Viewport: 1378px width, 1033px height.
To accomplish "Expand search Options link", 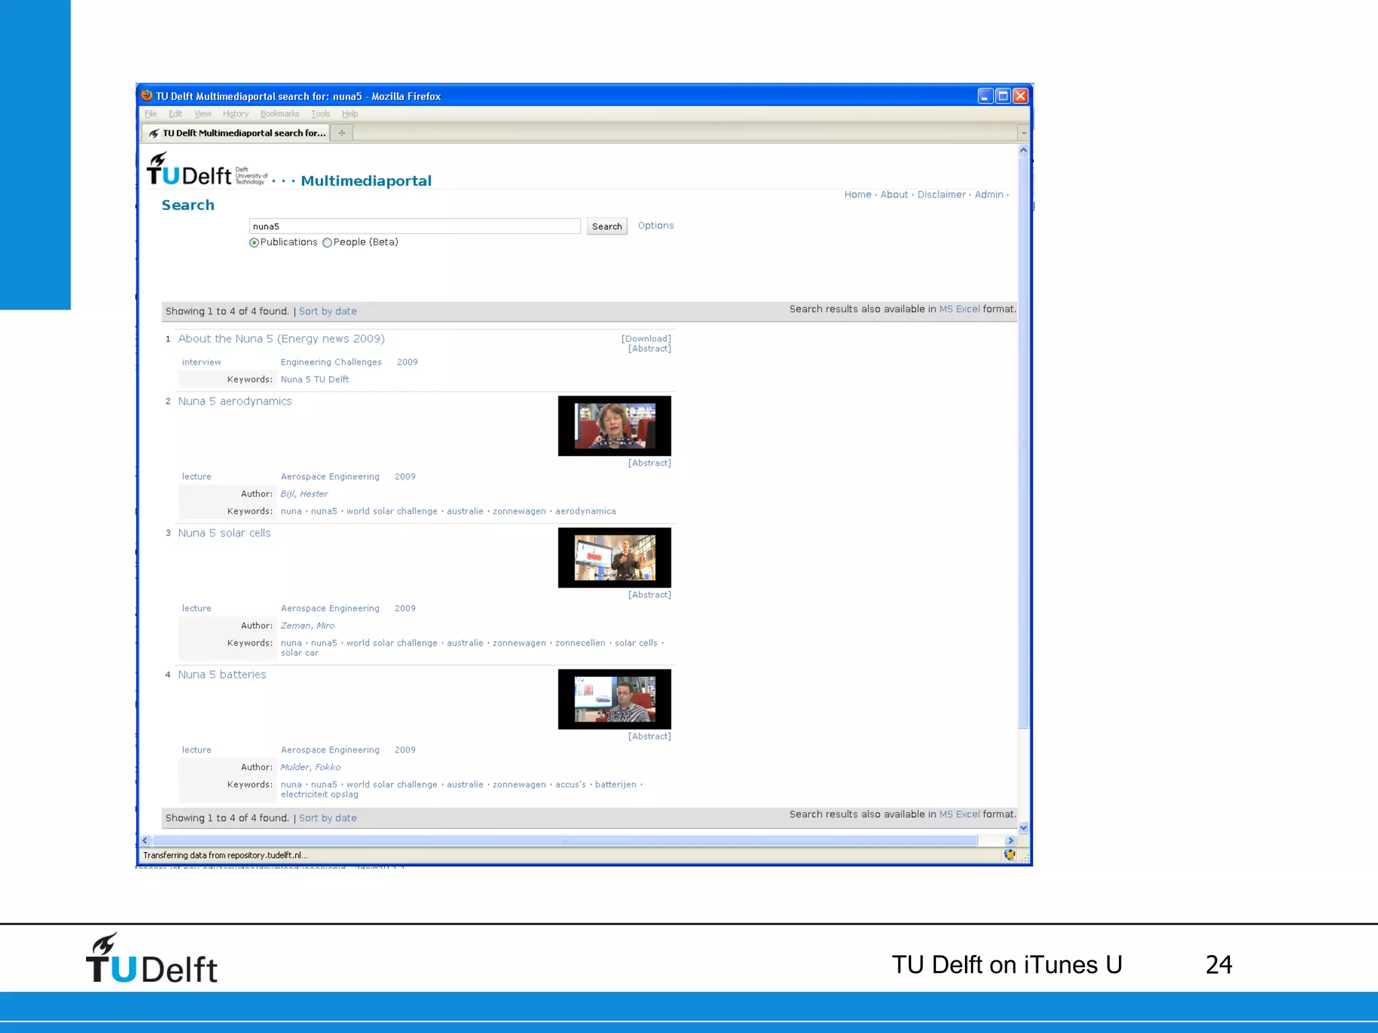I will (x=655, y=225).
